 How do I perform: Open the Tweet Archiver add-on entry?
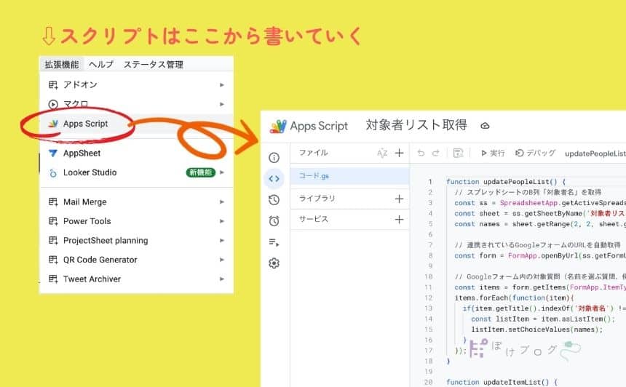(x=137, y=279)
